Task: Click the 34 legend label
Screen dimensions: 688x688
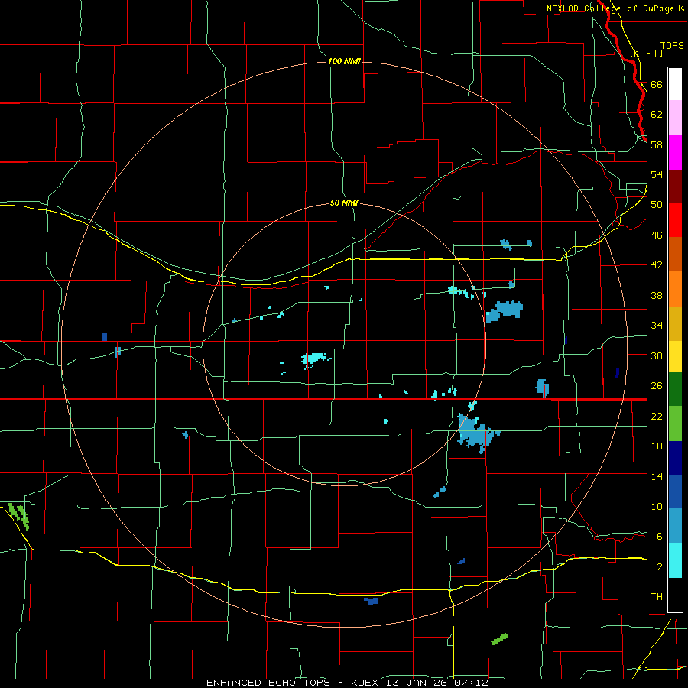Action: tap(657, 326)
